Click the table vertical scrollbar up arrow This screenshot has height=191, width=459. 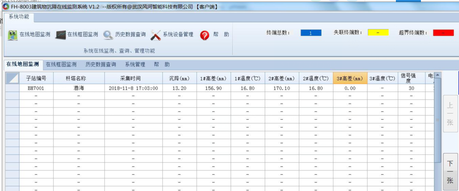click(438, 75)
